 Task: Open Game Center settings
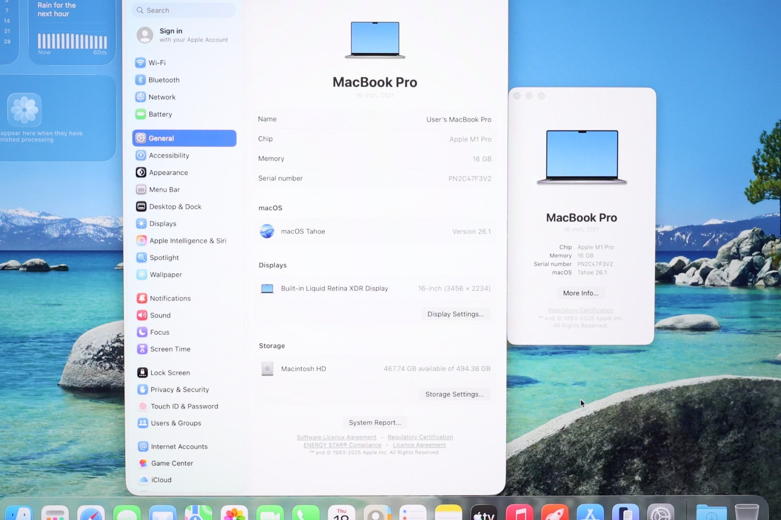172,463
